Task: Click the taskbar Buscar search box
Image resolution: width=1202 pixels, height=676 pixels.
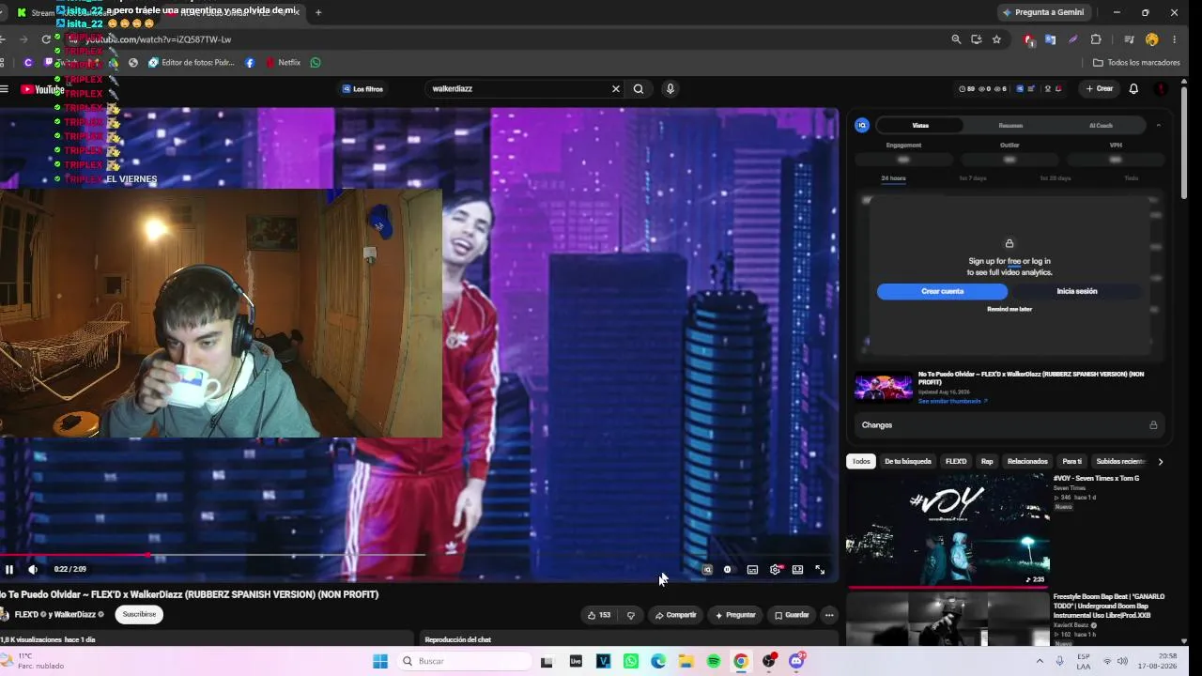Action: 464,661
